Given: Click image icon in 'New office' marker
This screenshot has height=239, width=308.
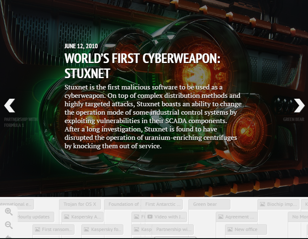Looking at the screenshot, I should [230, 229].
